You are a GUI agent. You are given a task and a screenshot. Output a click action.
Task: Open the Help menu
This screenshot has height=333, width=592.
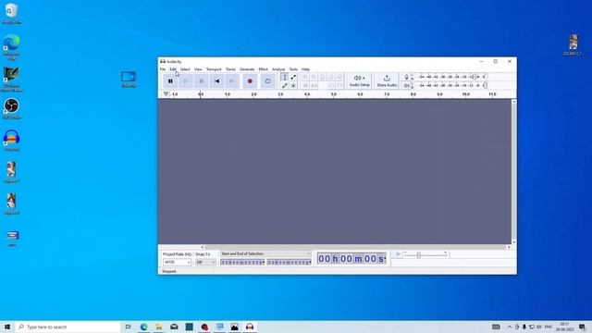click(x=305, y=69)
